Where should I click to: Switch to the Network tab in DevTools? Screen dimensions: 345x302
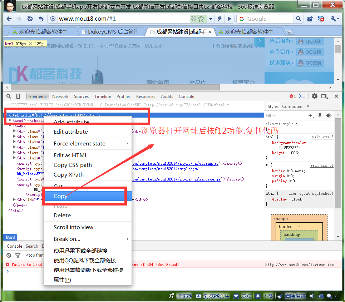coord(60,96)
